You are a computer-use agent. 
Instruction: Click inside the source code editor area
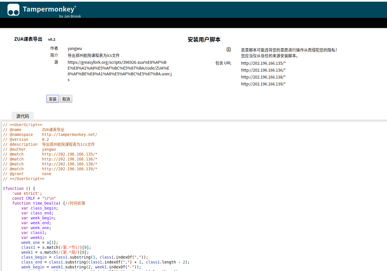point(194,196)
